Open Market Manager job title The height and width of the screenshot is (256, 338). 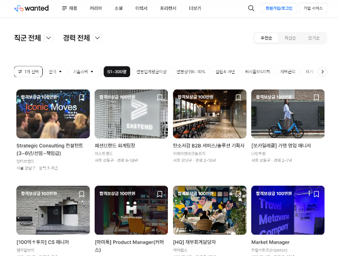pyautogui.click(x=270, y=242)
